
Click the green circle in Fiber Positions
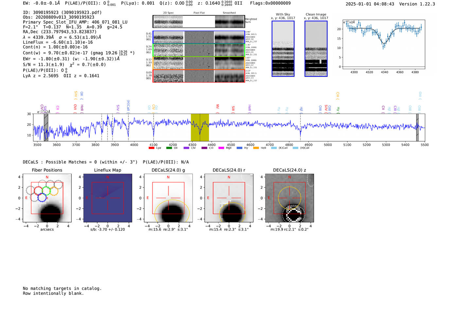coord(46,191)
